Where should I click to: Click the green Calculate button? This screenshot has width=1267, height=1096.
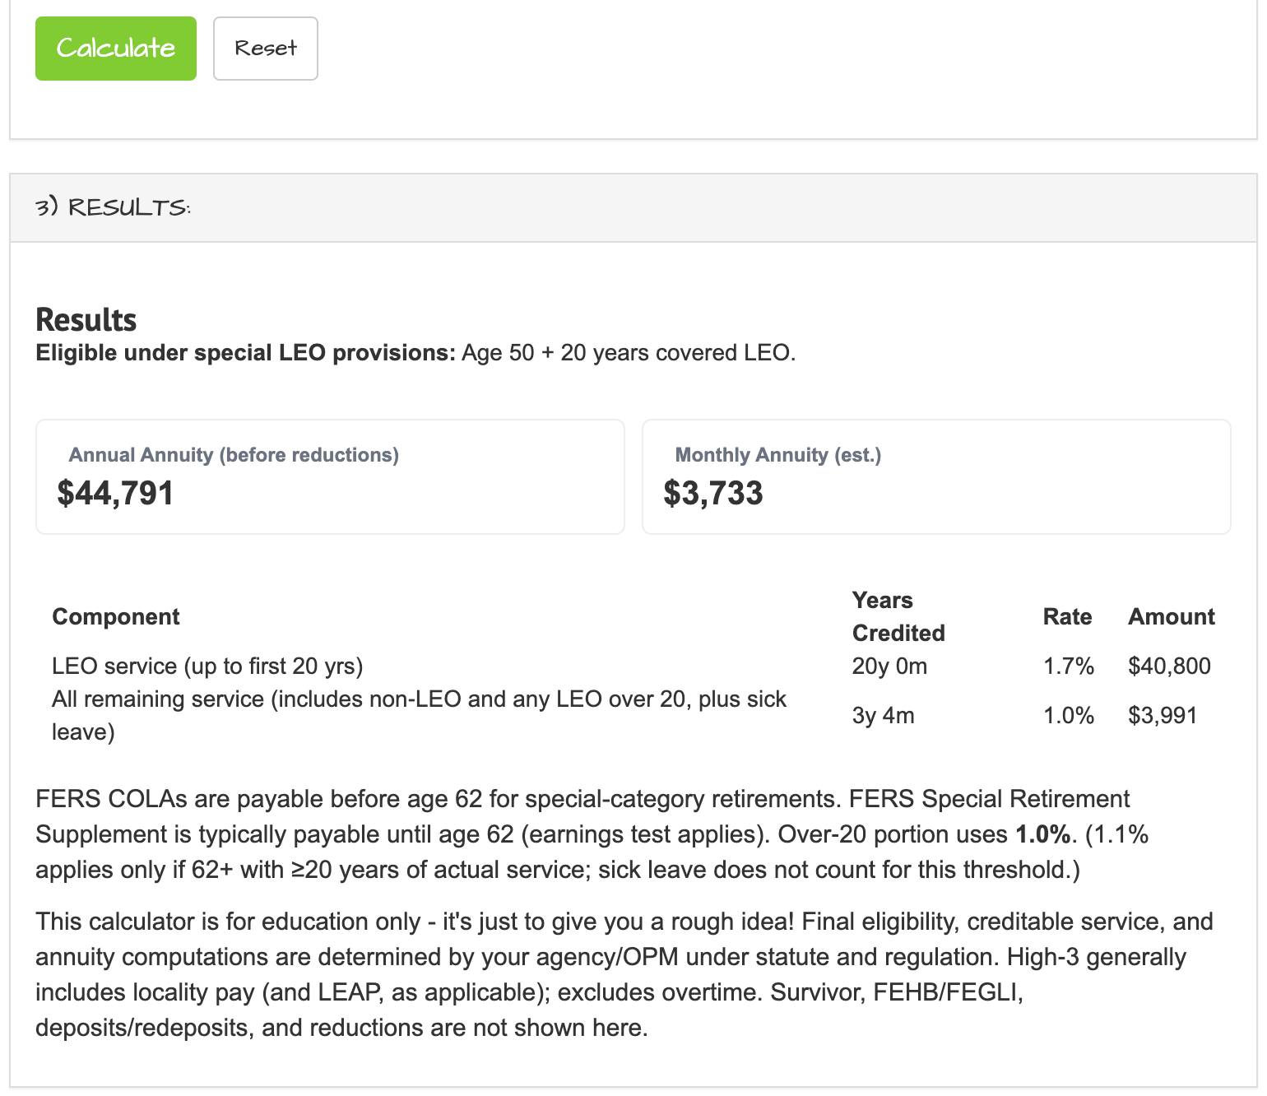tap(116, 49)
